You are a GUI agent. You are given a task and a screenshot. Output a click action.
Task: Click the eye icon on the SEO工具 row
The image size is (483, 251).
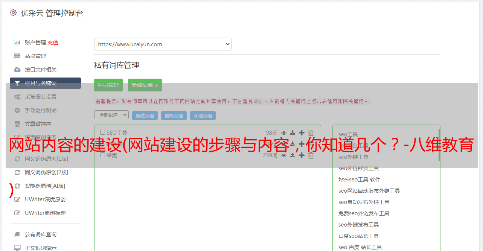[284, 132]
